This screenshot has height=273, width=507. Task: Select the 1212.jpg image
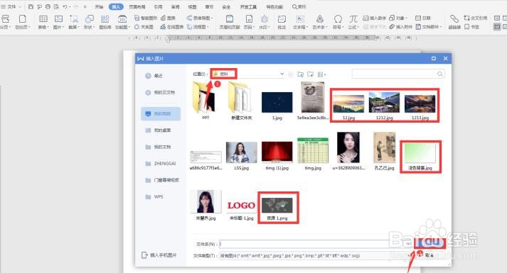384,106
